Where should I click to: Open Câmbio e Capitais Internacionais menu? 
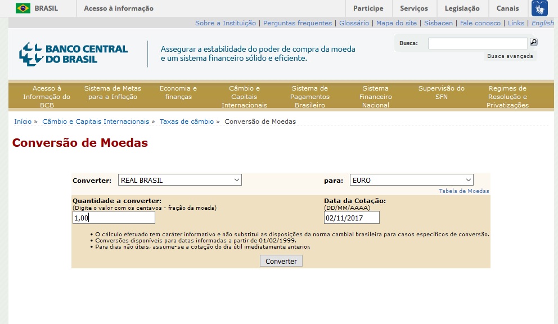tap(244, 97)
